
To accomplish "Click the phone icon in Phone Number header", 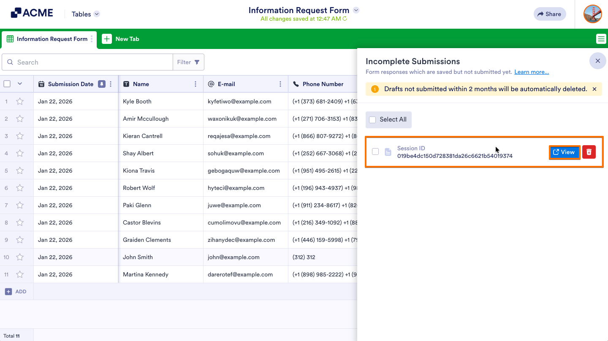I will click(x=297, y=84).
